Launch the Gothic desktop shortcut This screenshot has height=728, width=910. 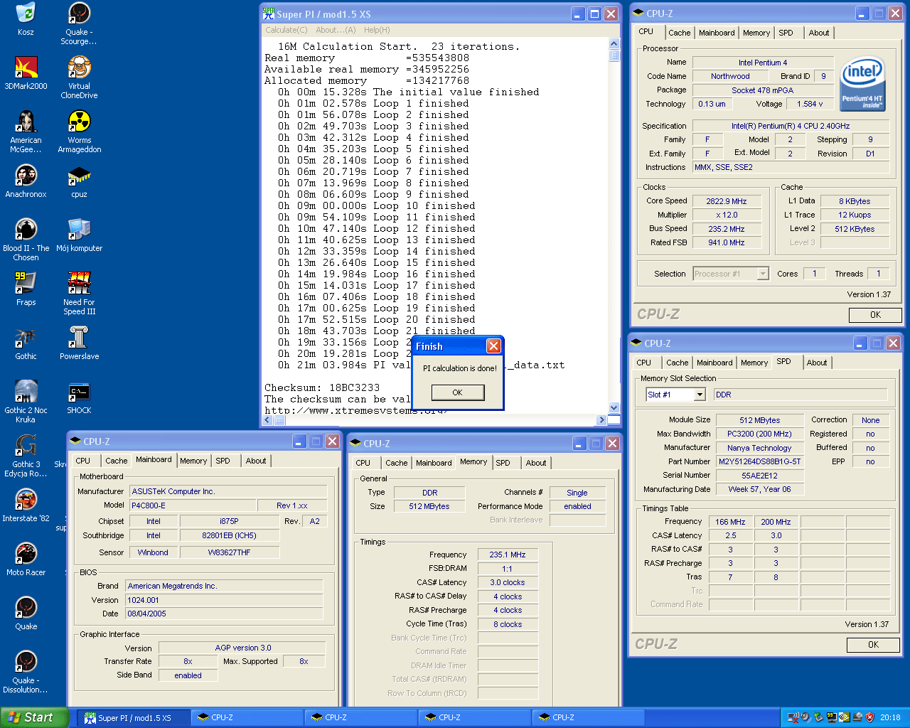pyautogui.click(x=26, y=343)
